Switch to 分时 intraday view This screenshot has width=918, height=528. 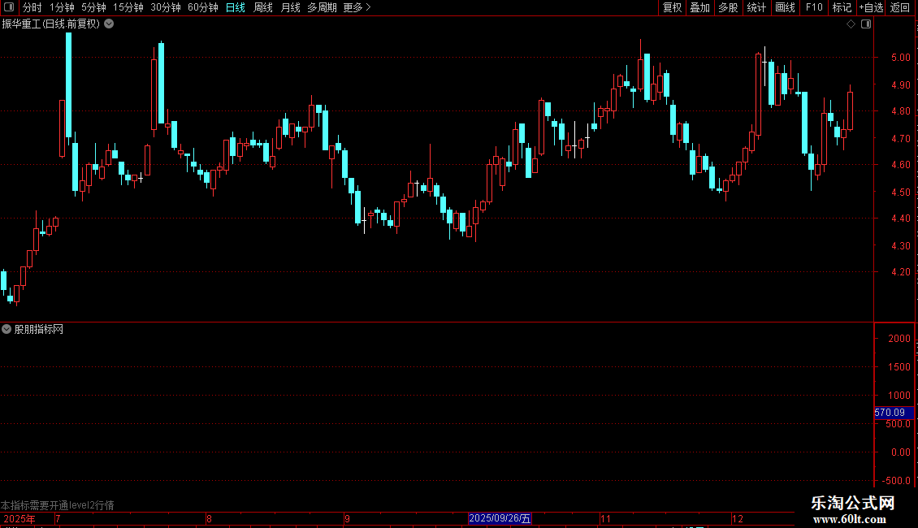[32, 7]
